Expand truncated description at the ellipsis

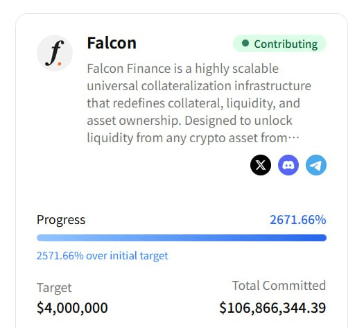[294, 138]
